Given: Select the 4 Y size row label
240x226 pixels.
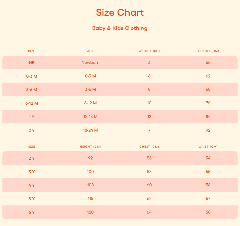Looking at the screenshot, I should click(32, 185).
